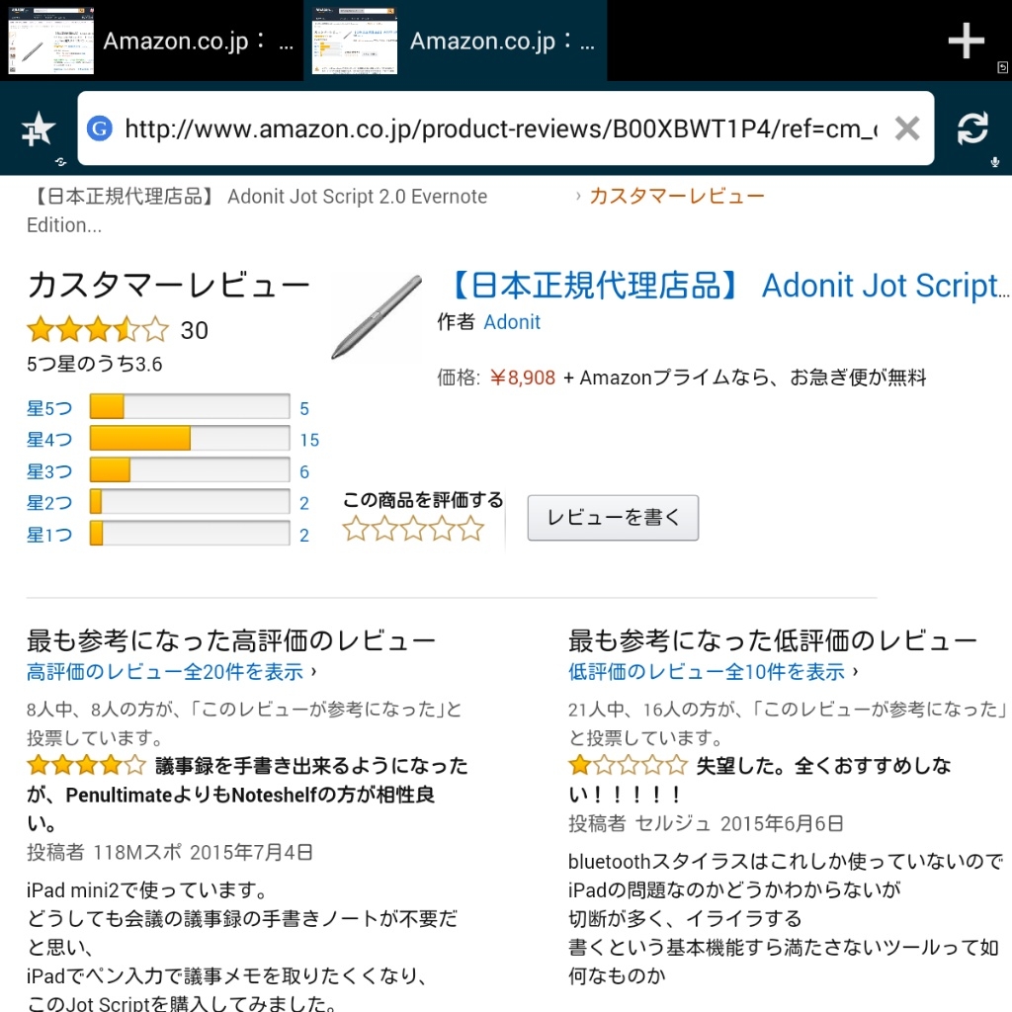Filter reviews by 星2つ

tap(49, 503)
